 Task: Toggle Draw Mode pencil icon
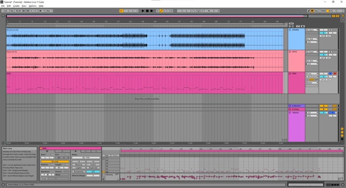coord(309,11)
